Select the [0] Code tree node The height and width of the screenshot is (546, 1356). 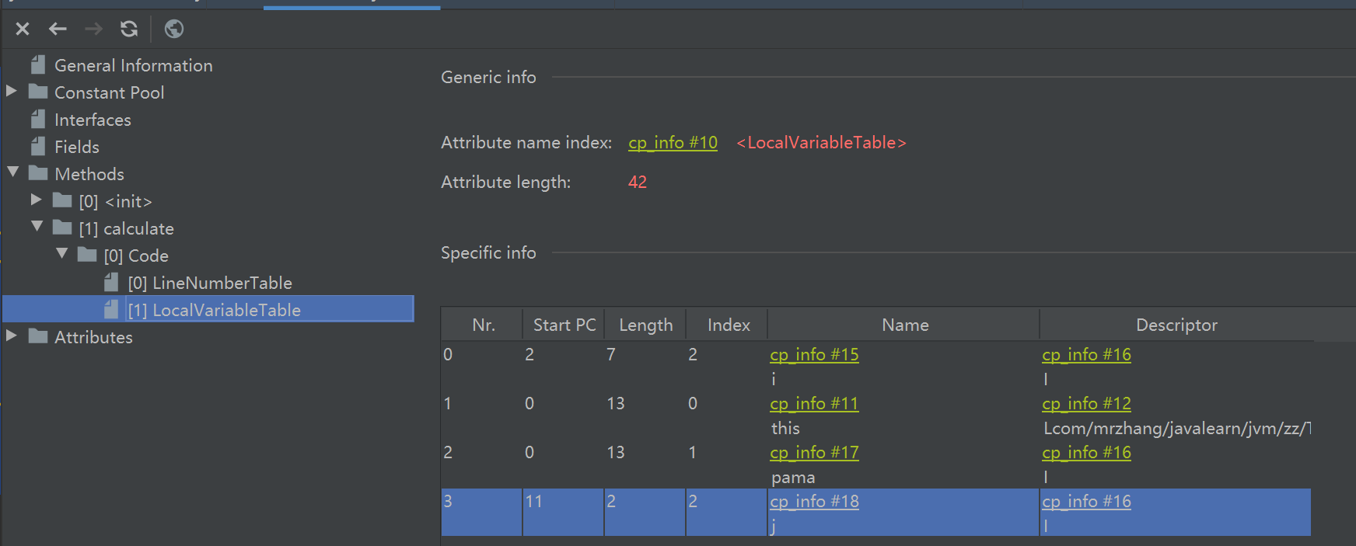(x=136, y=256)
